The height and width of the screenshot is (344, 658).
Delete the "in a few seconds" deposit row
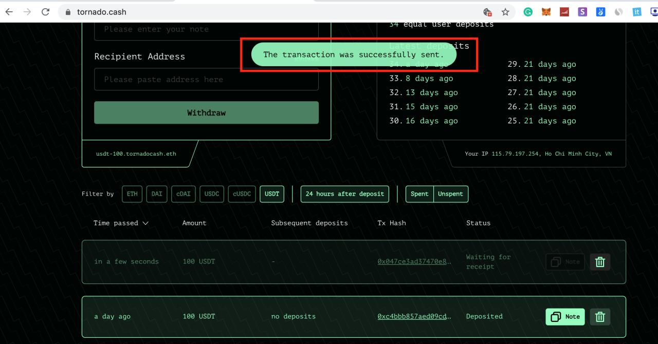point(600,262)
